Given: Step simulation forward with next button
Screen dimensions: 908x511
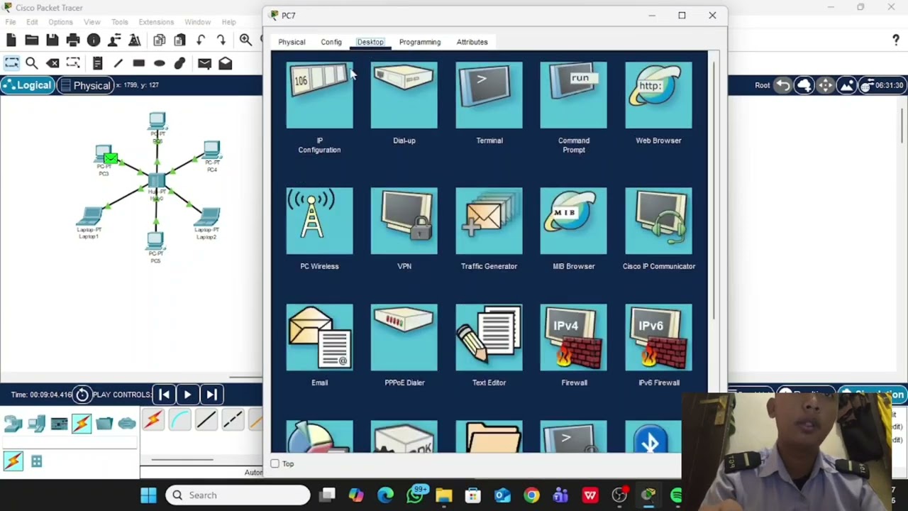Looking at the screenshot, I should pos(211,395).
